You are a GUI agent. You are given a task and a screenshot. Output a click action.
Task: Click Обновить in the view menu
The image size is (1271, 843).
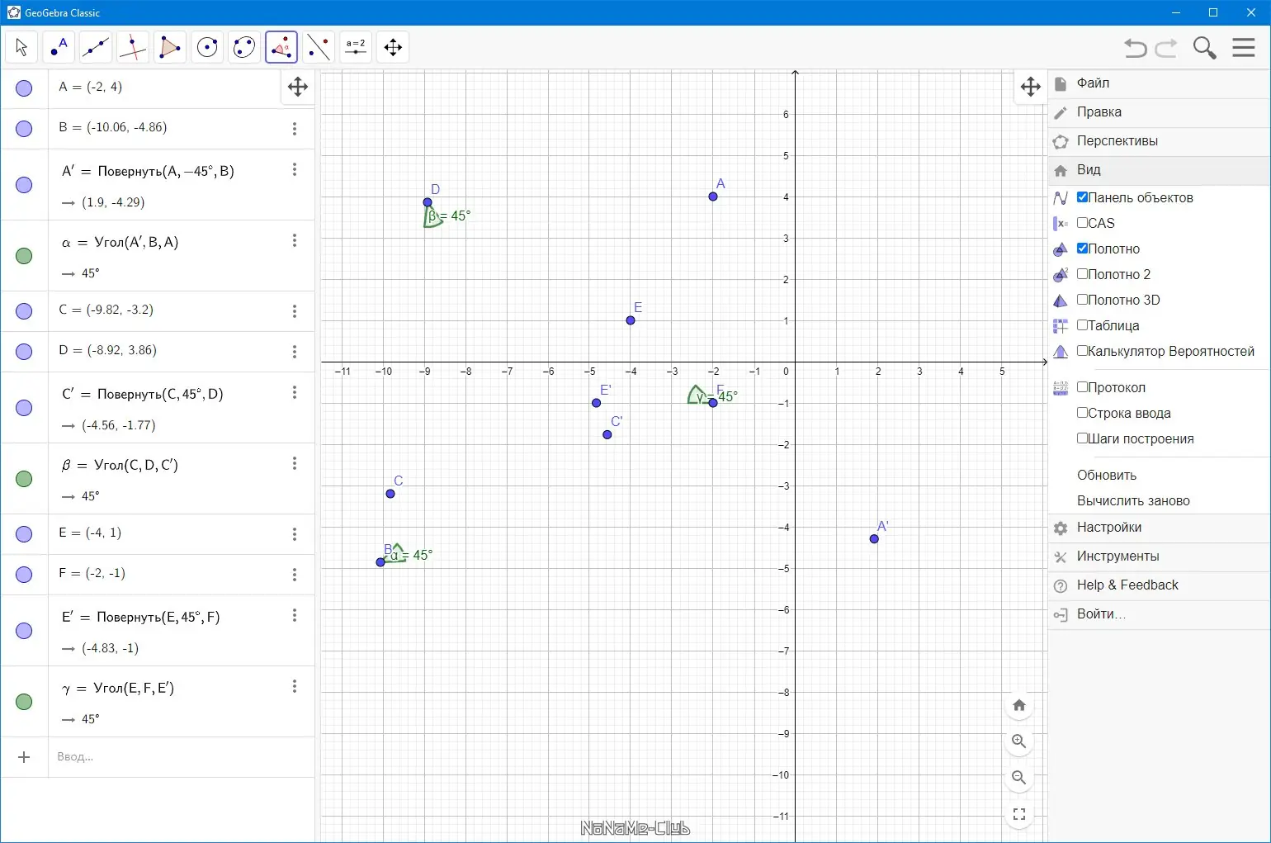point(1107,476)
